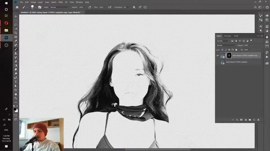Switch to the Channels tab

click(227, 36)
